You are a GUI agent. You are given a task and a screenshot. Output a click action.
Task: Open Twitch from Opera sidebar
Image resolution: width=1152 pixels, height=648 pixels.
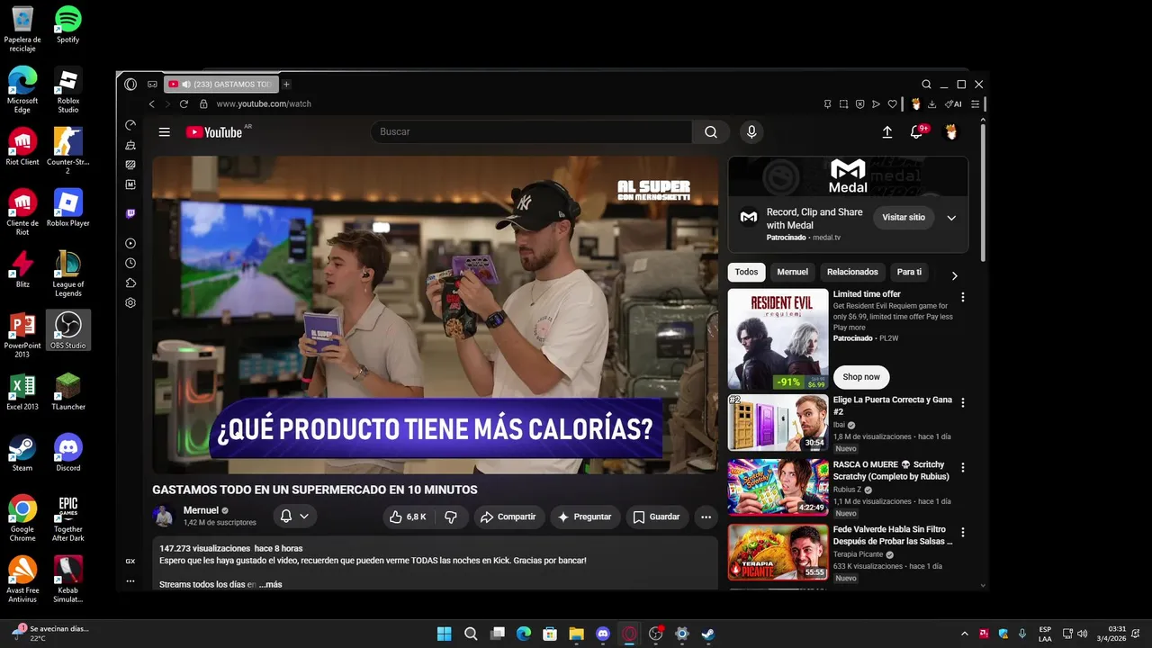[x=130, y=214]
